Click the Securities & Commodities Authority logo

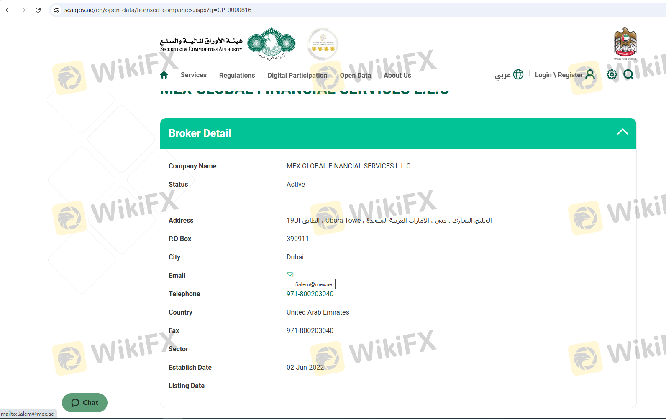(x=228, y=44)
